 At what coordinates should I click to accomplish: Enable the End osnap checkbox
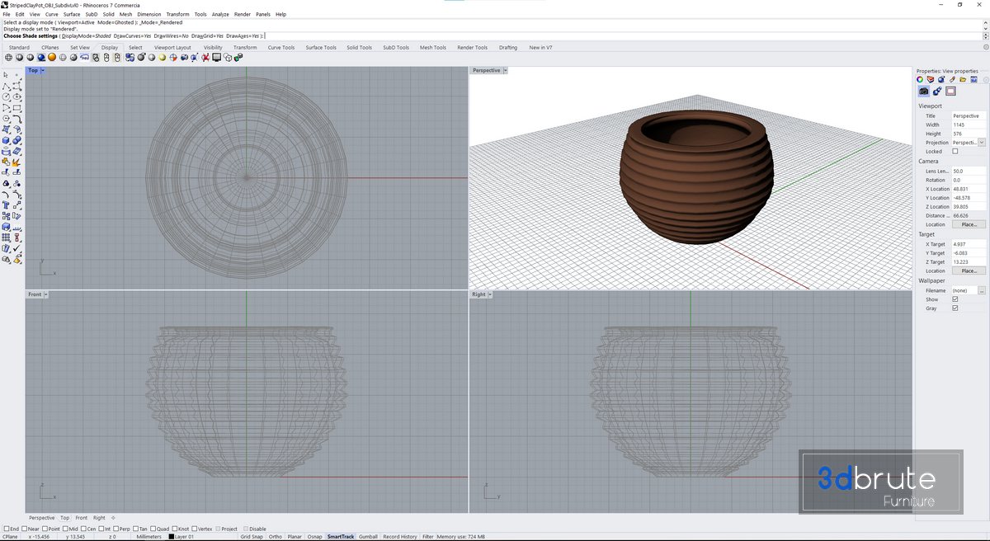coord(7,529)
